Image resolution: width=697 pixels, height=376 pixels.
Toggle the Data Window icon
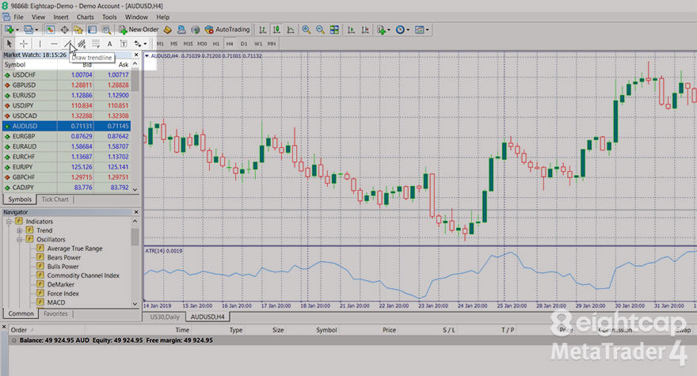pos(64,30)
